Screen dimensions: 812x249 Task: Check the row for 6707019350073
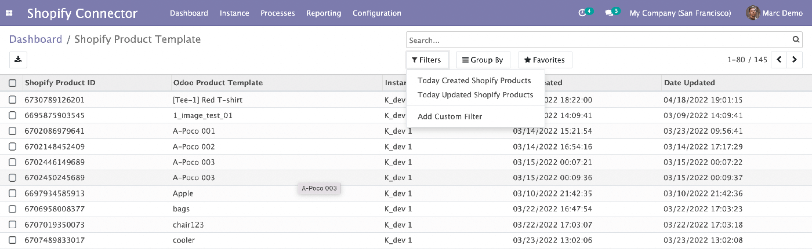pyautogui.click(x=13, y=225)
